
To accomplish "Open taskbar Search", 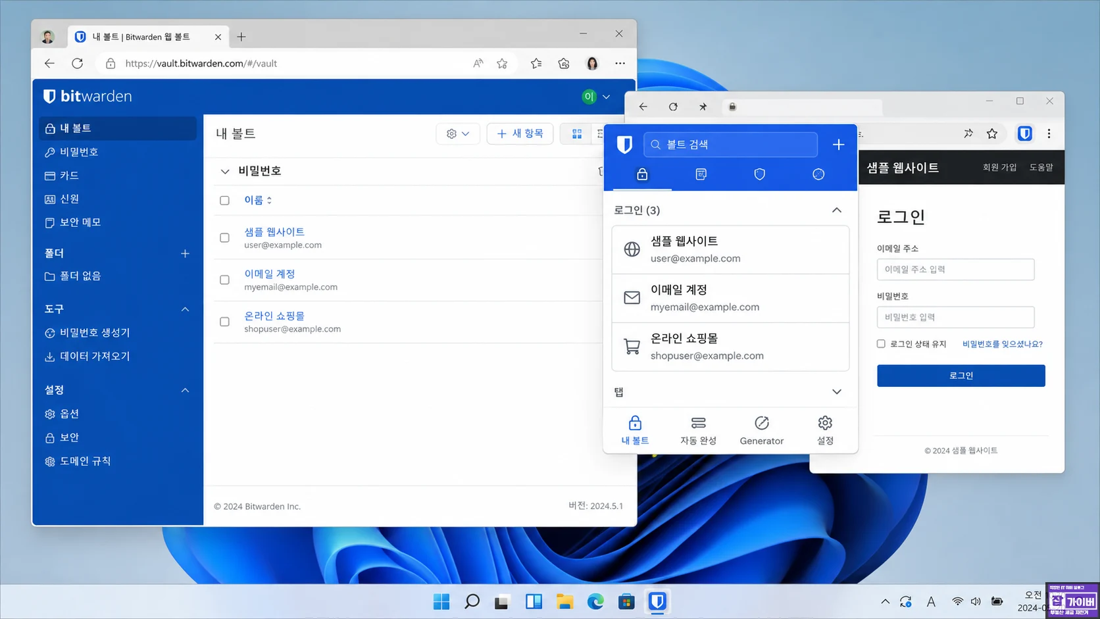I will [x=472, y=601].
